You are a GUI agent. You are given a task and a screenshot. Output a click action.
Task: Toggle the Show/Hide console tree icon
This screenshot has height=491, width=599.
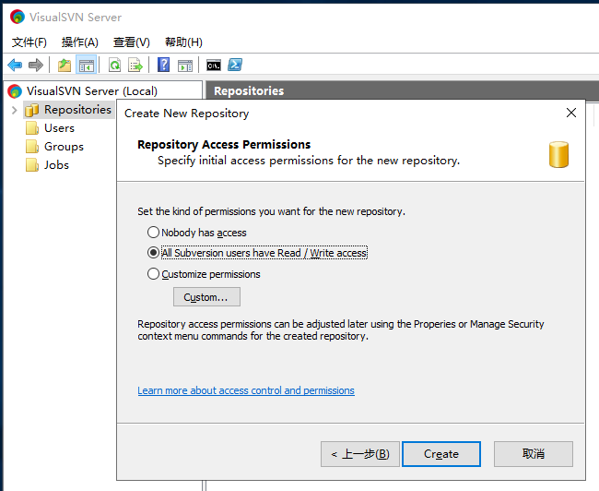coord(87,65)
